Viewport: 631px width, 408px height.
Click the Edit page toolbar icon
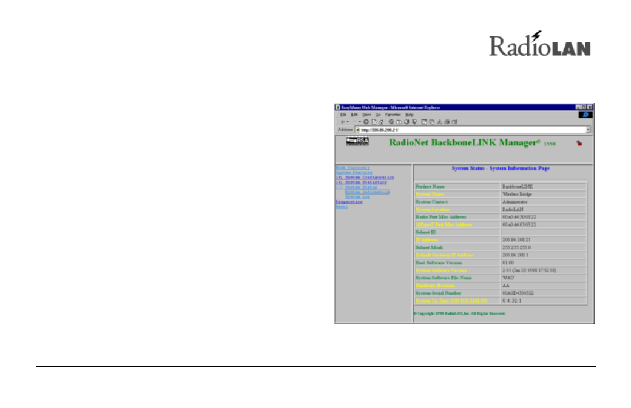[454, 122]
